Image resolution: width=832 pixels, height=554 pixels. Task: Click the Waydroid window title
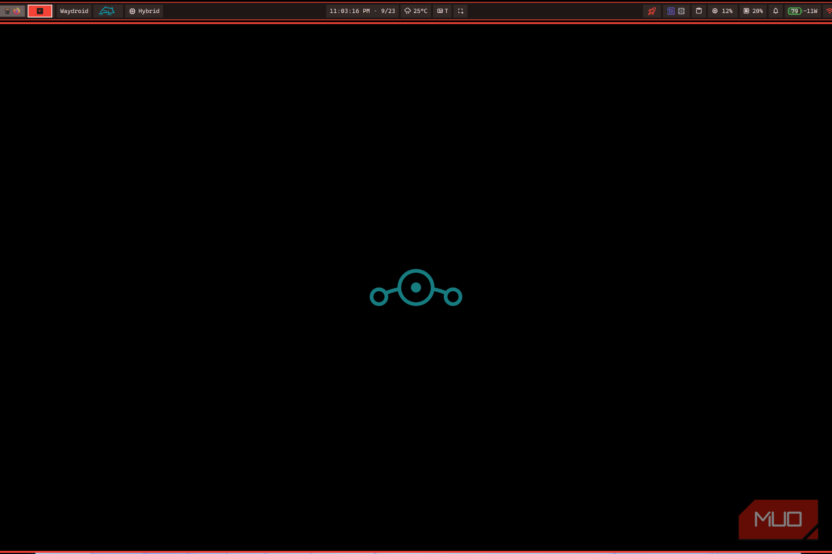[74, 11]
